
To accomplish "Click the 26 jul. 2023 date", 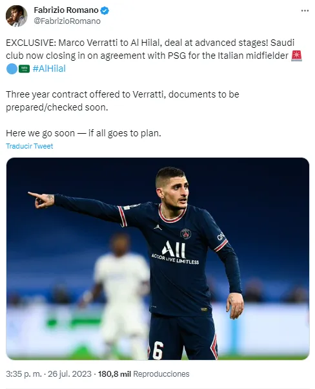I will (70, 374).
